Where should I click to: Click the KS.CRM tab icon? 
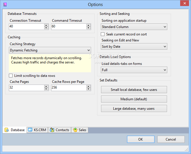coord(30,130)
